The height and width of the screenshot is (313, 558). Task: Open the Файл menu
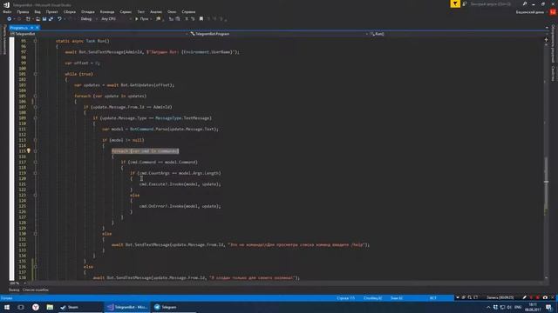[x=7, y=11]
